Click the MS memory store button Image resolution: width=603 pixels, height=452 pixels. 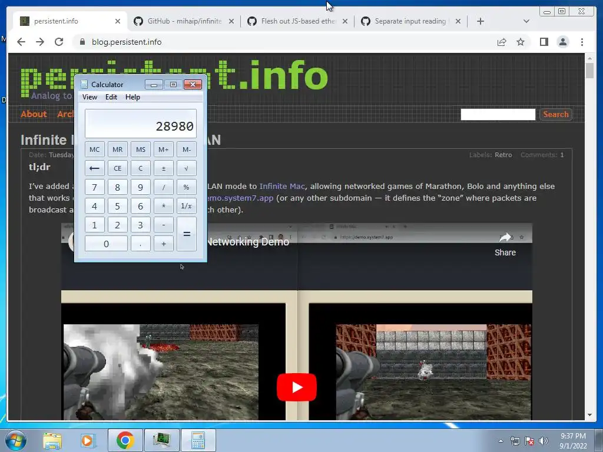pyautogui.click(x=140, y=149)
